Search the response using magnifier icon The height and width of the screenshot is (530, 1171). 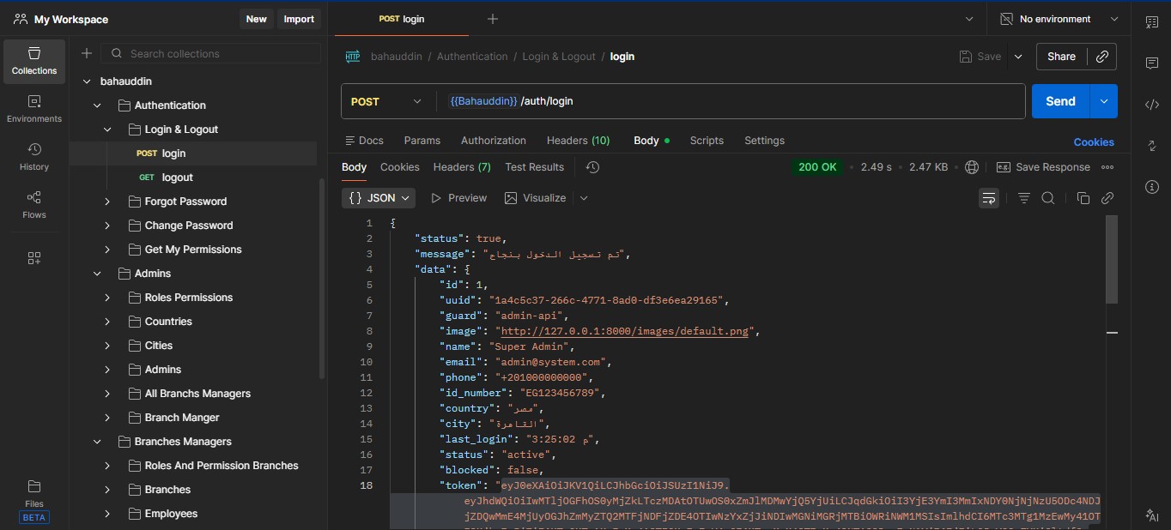pos(1048,198)
